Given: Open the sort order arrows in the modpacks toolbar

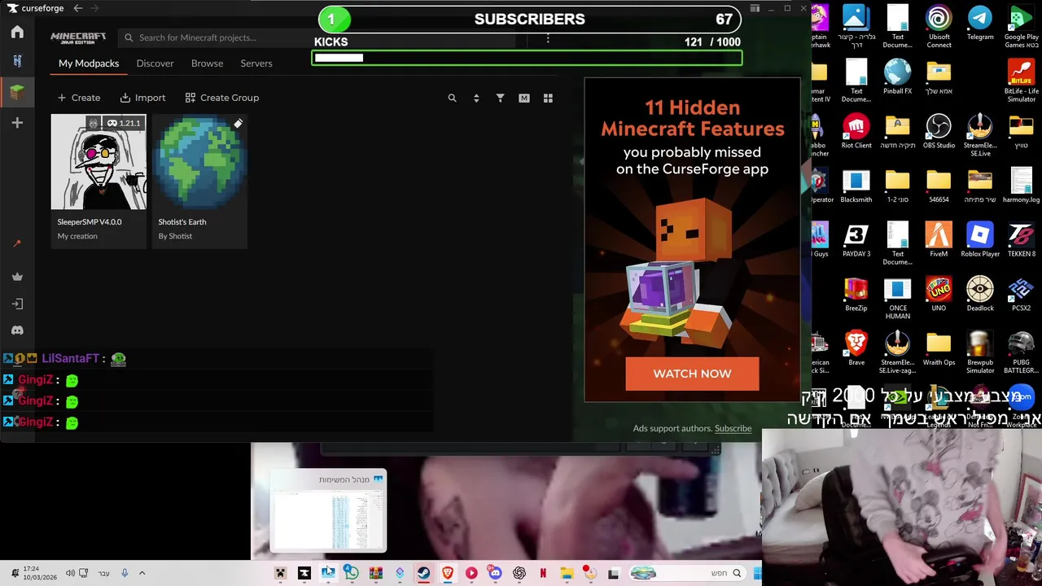Looking at the screenshot, I should pos(476,98).
